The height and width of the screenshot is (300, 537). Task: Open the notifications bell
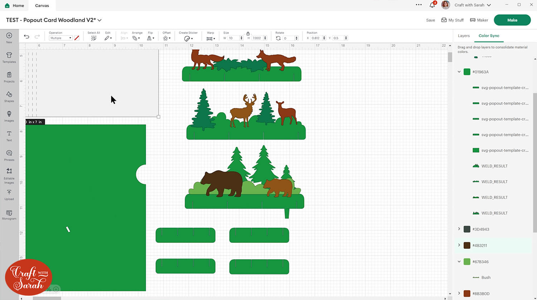coord(432,5)
